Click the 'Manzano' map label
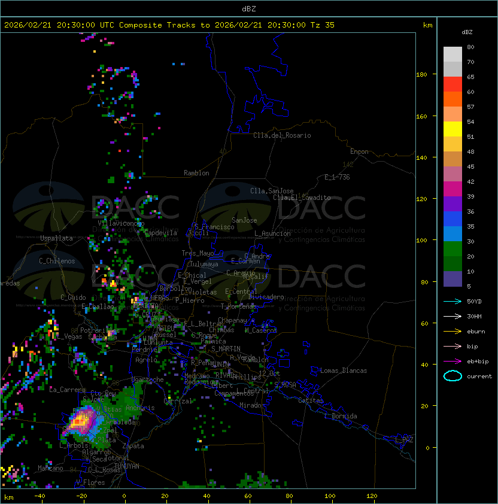The image size is (498, 504). [50, 468]
